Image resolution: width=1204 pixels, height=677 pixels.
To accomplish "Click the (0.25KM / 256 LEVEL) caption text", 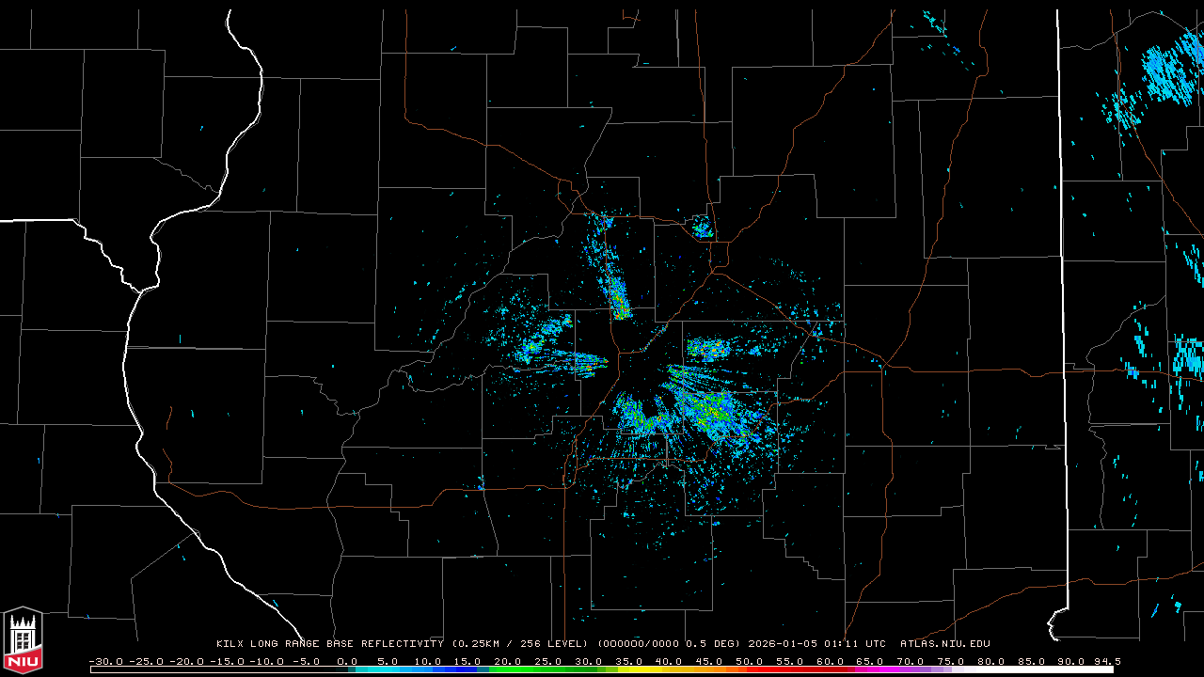I will [x=520, y=644].
